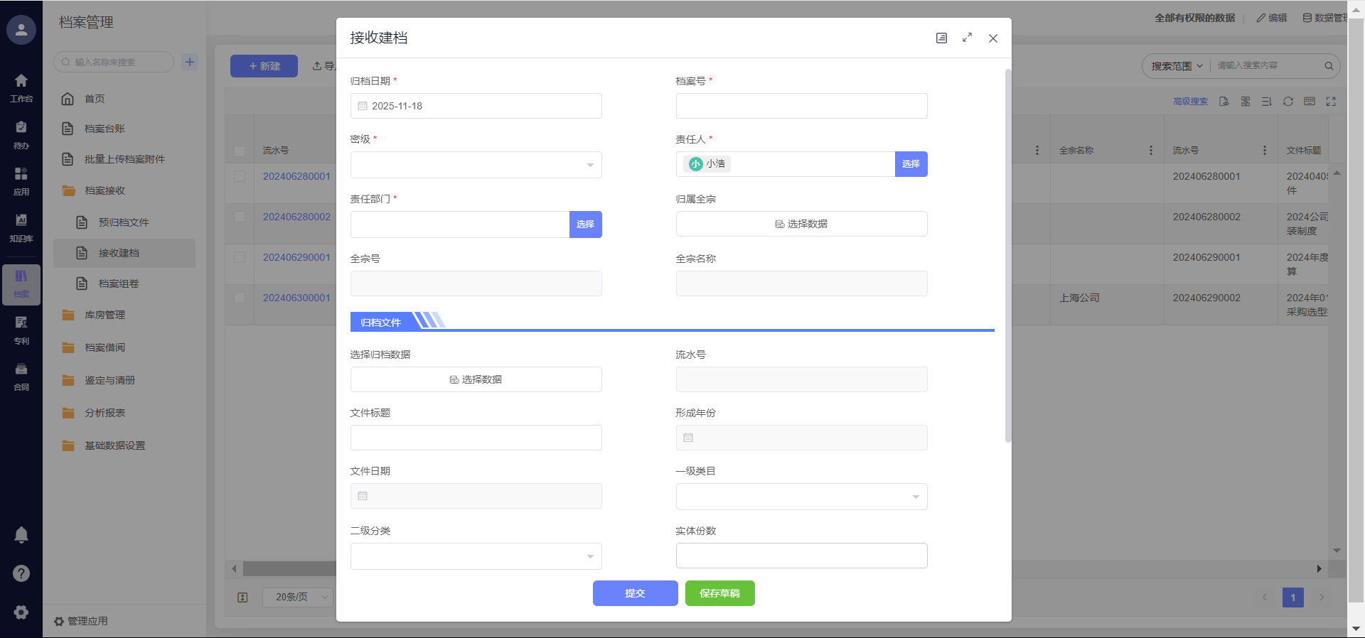Open the notifications bell in left sidebar

click(x=21, y=535)
